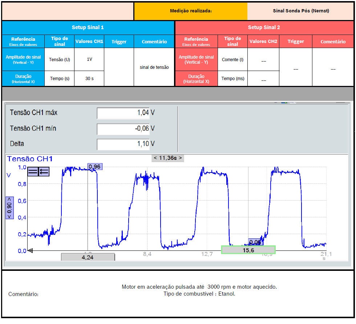Image resolution: width=356 pixels, height=324 pixels.
Task: Click the Sinal Sonda Pós (Nernst) cell
Action: 301,11
